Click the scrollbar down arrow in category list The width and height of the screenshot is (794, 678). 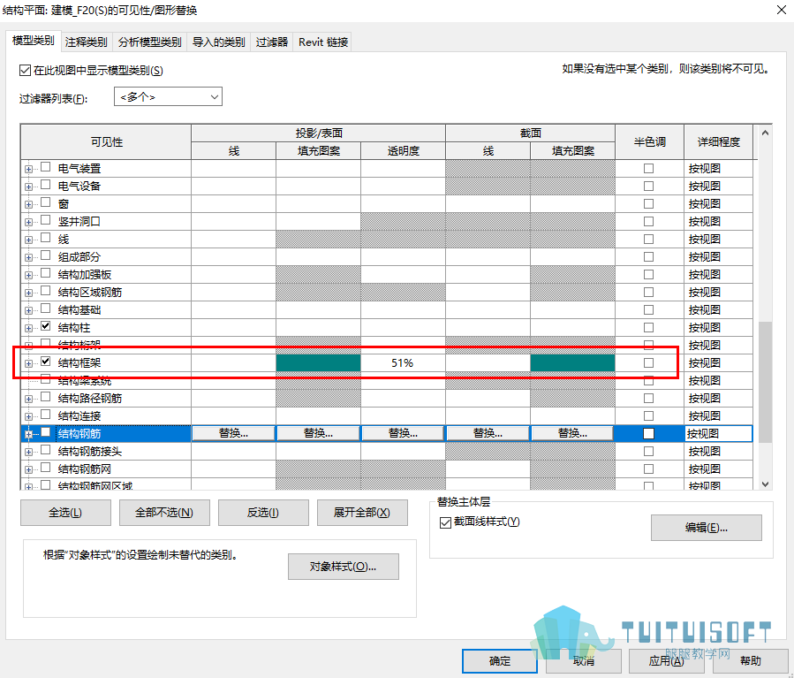(x=765, y=484)
